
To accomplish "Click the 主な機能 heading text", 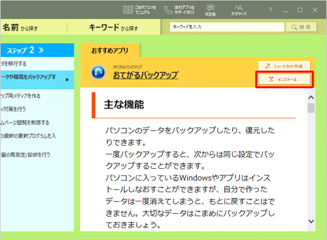I will click(x=124, y=105).
